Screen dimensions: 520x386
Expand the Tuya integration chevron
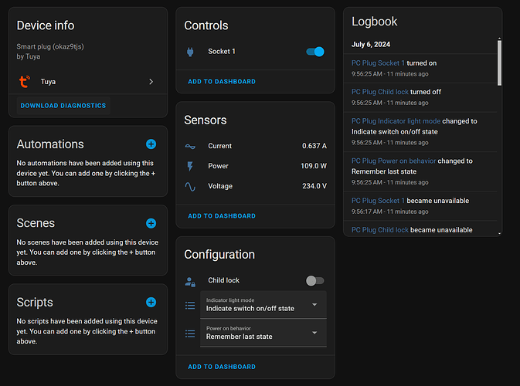(x=151, y=81)
